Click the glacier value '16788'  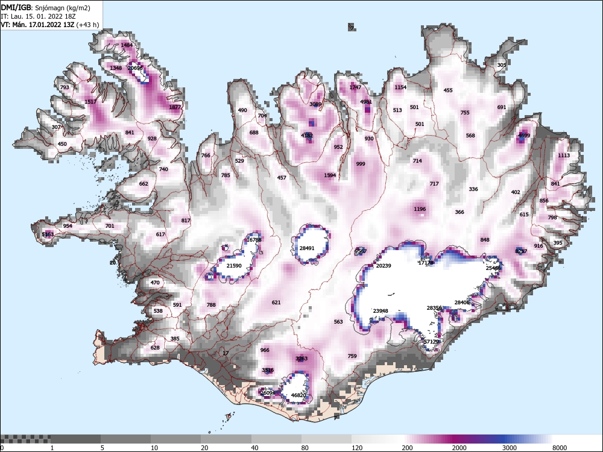coord(254,240)
